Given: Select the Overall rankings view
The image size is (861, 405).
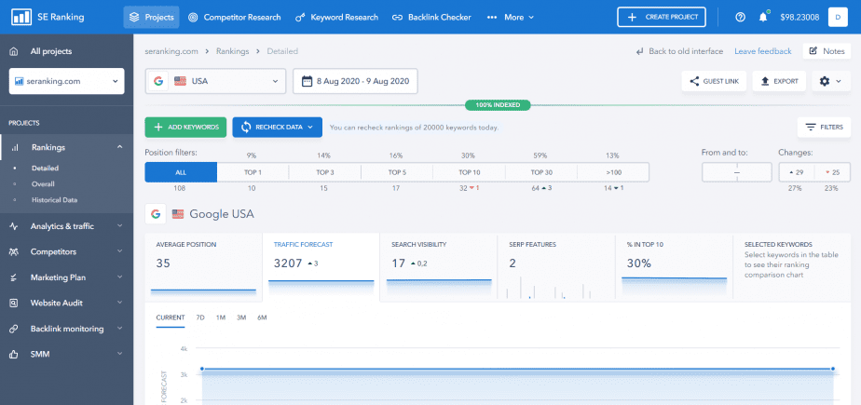Looking at the screenshot, I should 43,184.
